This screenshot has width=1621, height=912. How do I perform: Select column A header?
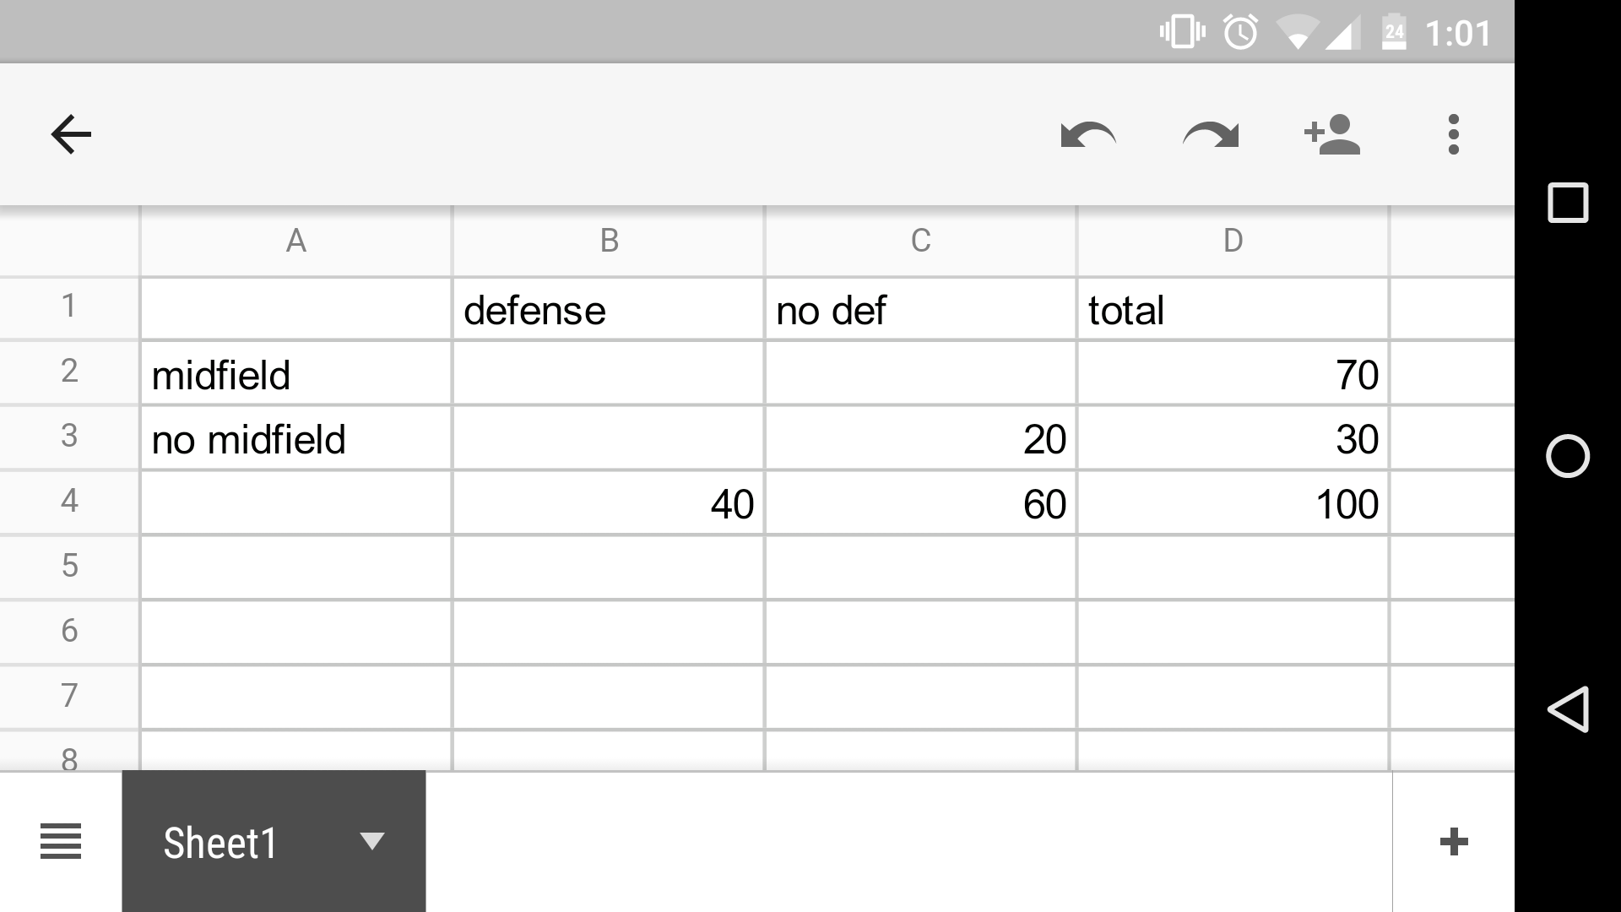pyautogui.click(x=295, y=242)
